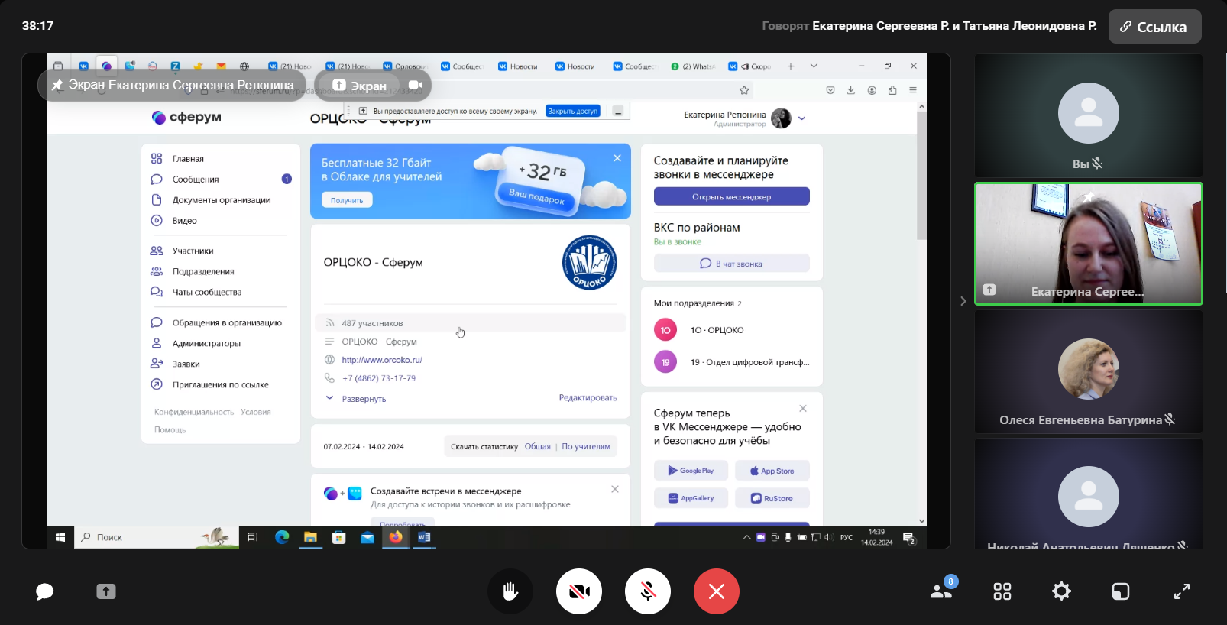
Task: Open the Екатерина Петонина profile dropdown
Action: [801, 118]
